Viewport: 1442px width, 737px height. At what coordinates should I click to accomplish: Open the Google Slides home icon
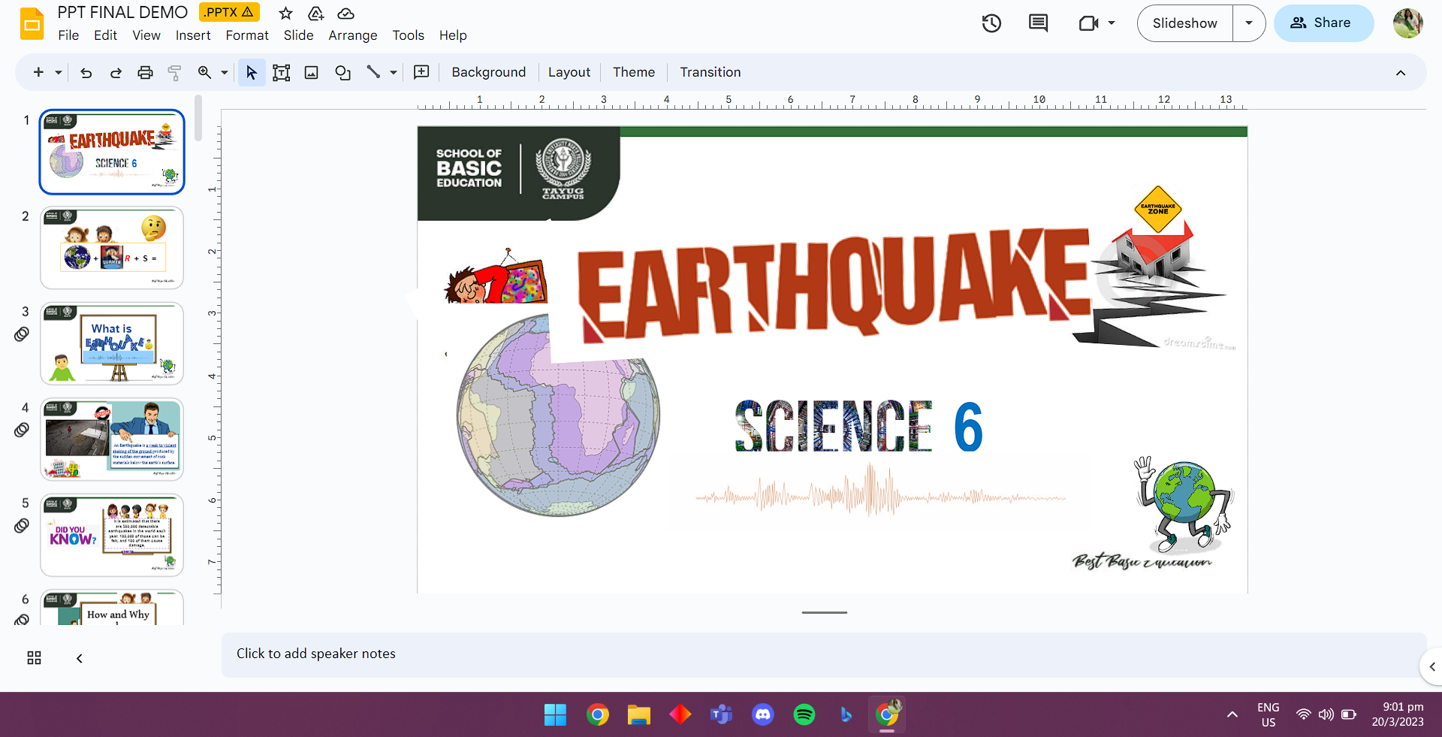(32, 24)
